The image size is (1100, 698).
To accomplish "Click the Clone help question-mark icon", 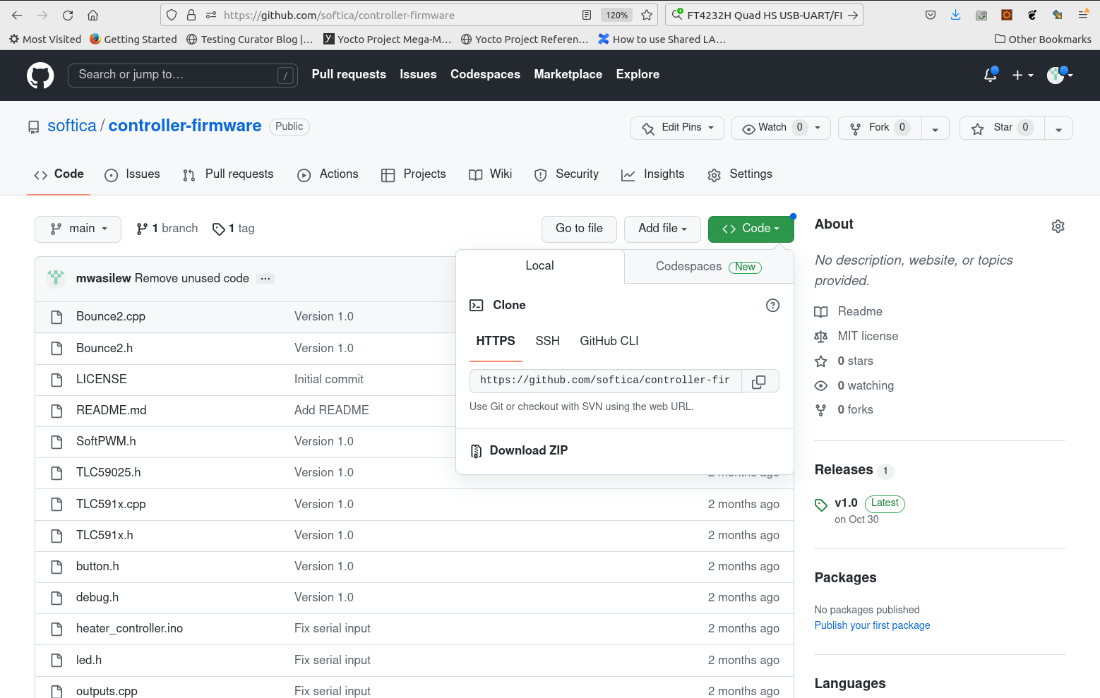I will [x=772, y=305].
